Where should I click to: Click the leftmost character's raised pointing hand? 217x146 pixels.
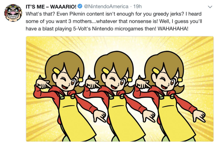point(43,84)
